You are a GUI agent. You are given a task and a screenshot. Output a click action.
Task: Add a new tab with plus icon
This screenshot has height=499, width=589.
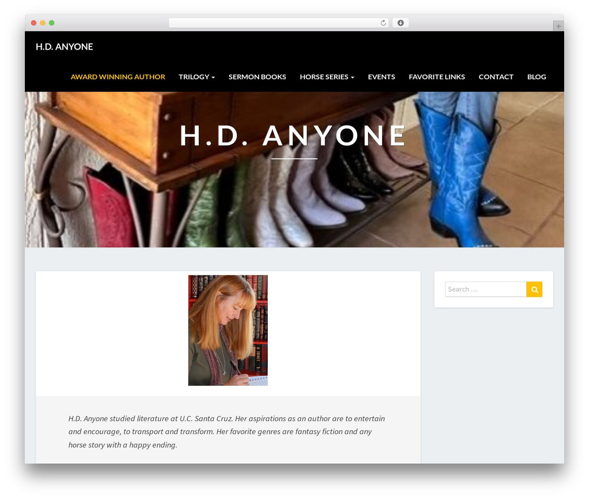coord(558,26)
